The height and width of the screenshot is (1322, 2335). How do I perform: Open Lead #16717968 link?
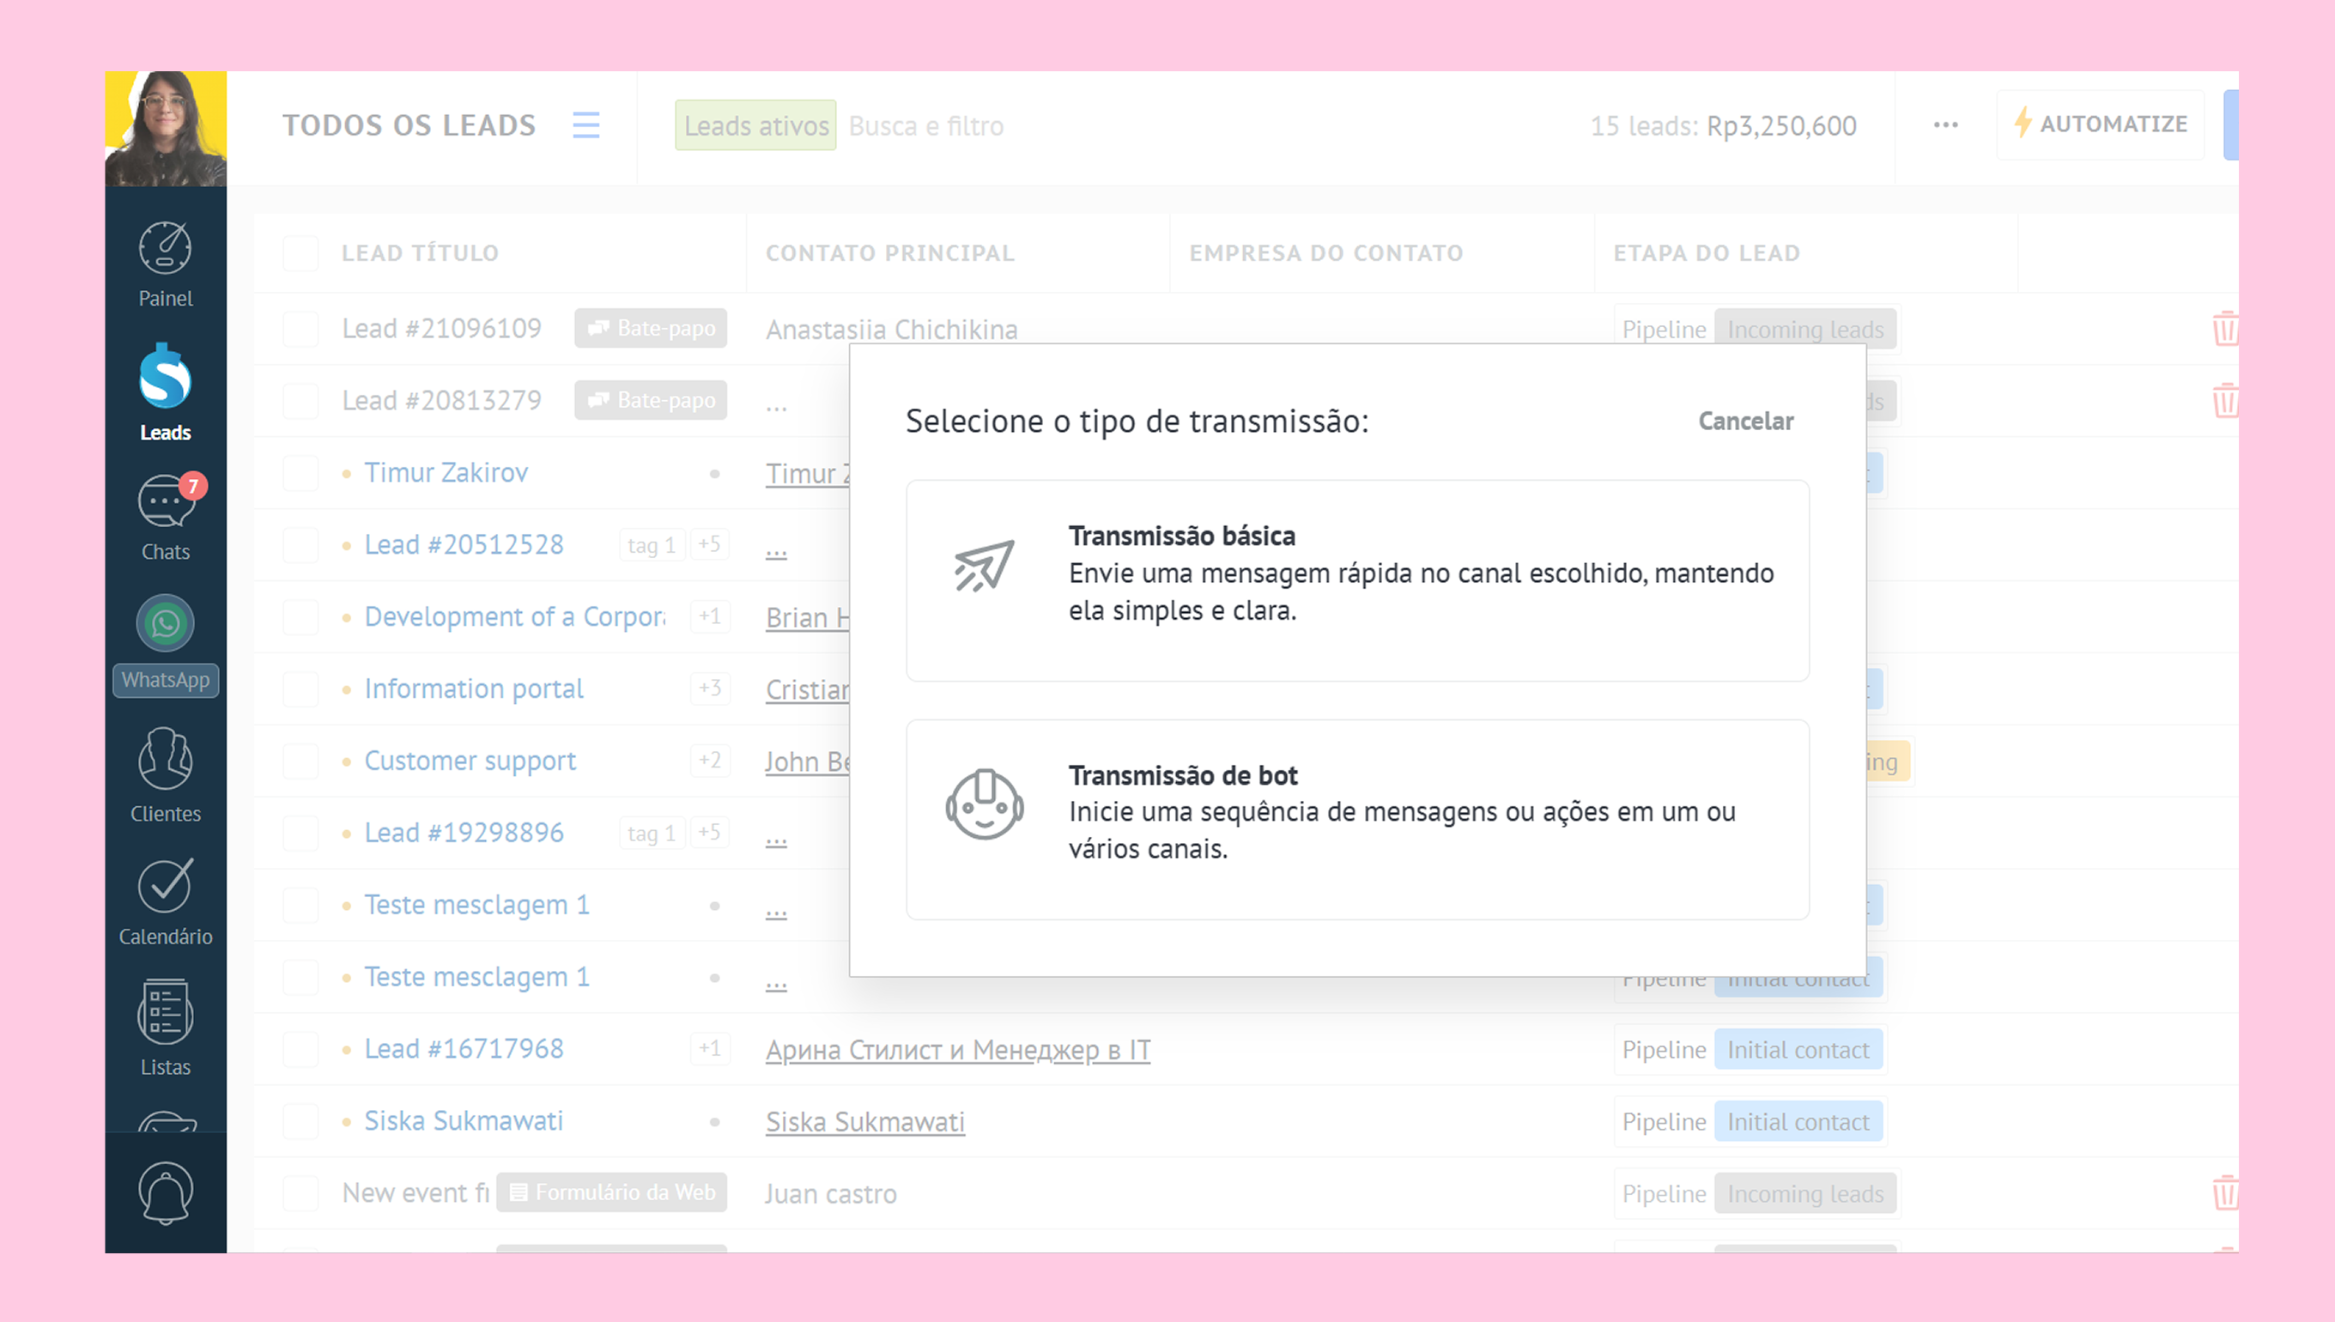[x=464, y=1049]
